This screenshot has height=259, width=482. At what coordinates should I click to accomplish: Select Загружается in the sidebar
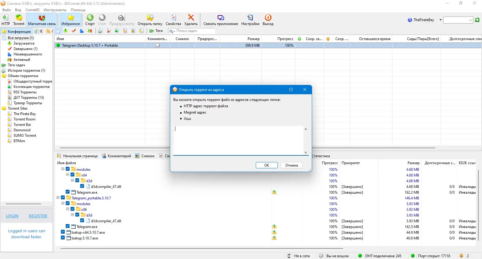(x=24, y=43)
